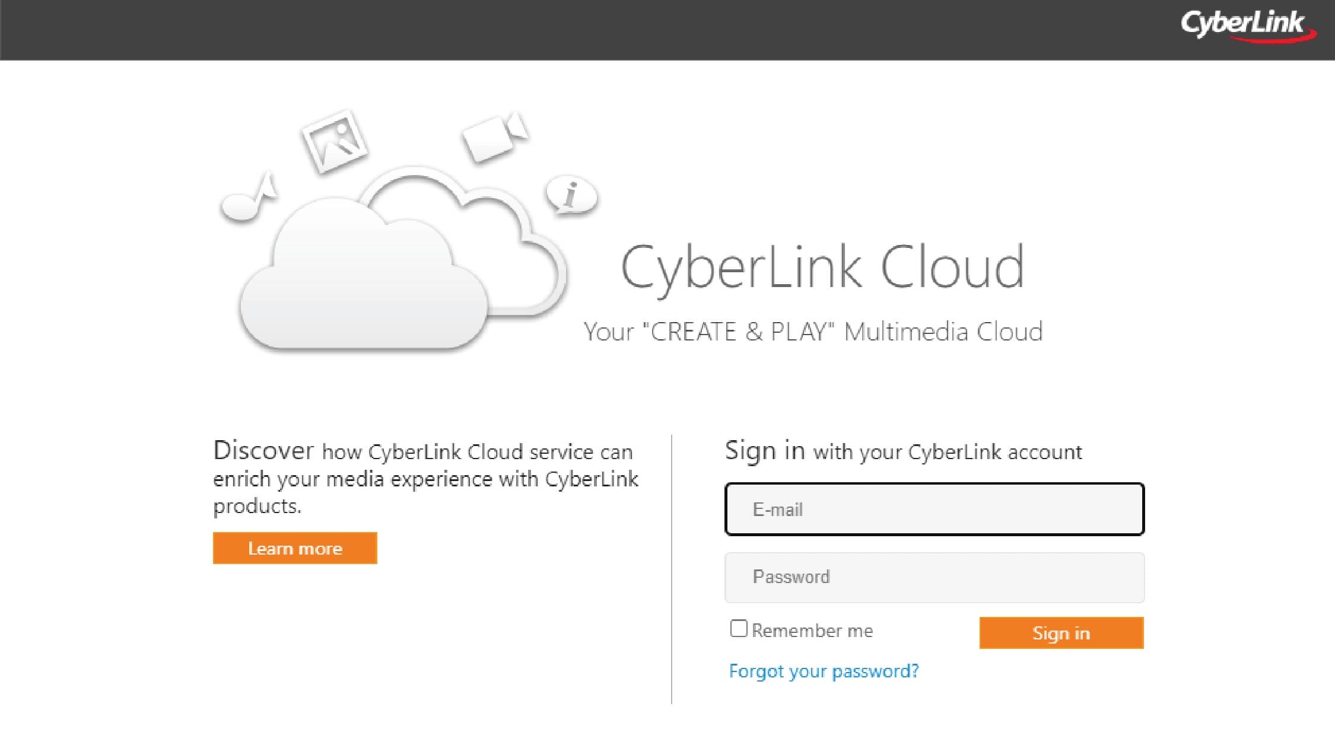Click the CyberLink Cloud title text
Viewport: 1335px width, 745px height.
coord(822,268)
